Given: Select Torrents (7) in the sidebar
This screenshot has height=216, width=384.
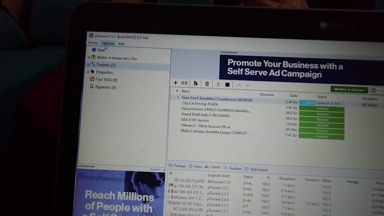Looking at the screenshot, I should coord(106,65).
